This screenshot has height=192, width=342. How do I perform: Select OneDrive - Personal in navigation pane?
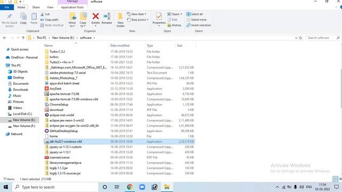point(24,58)
